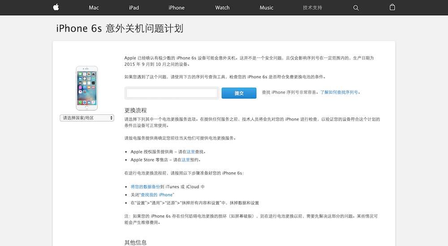Follow the 查找我的 iPhone link
The width and height of the screenshot is (448, 246).
pos(157,195)
